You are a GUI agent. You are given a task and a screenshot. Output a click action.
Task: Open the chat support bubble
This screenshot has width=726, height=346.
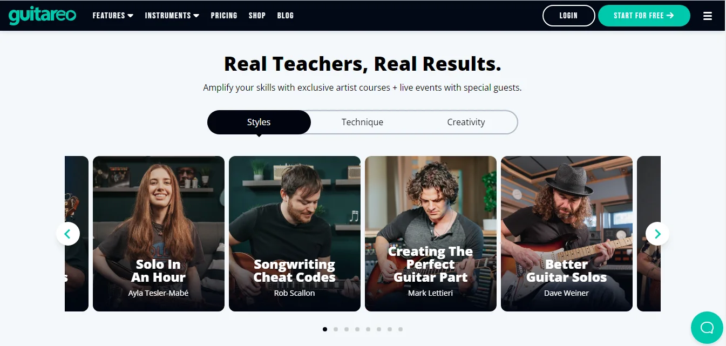[x=707, y=328]
